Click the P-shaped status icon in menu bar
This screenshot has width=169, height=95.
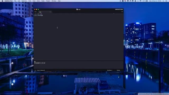(x=130, y=1)
